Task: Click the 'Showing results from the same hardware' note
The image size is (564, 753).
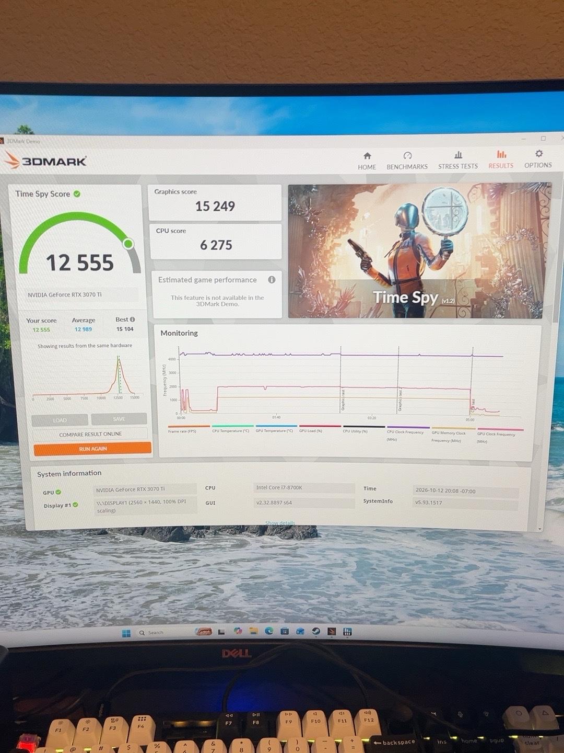Action: tap(85, 346)
